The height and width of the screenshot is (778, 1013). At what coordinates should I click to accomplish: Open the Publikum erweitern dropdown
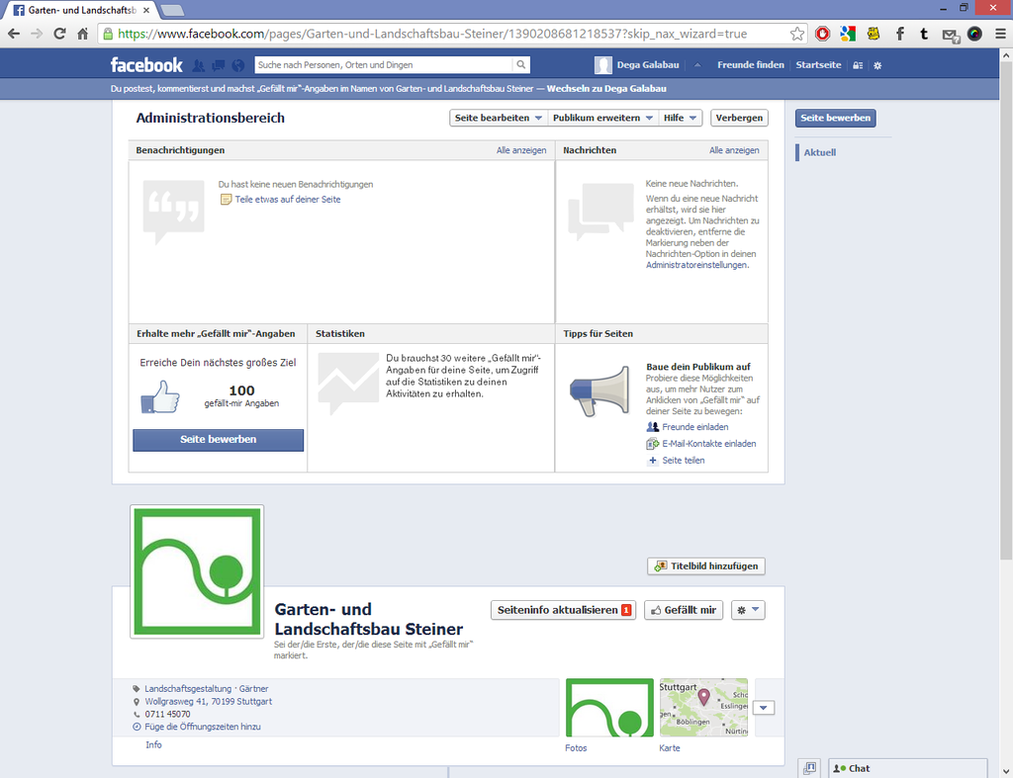click(x=602, y=118)
